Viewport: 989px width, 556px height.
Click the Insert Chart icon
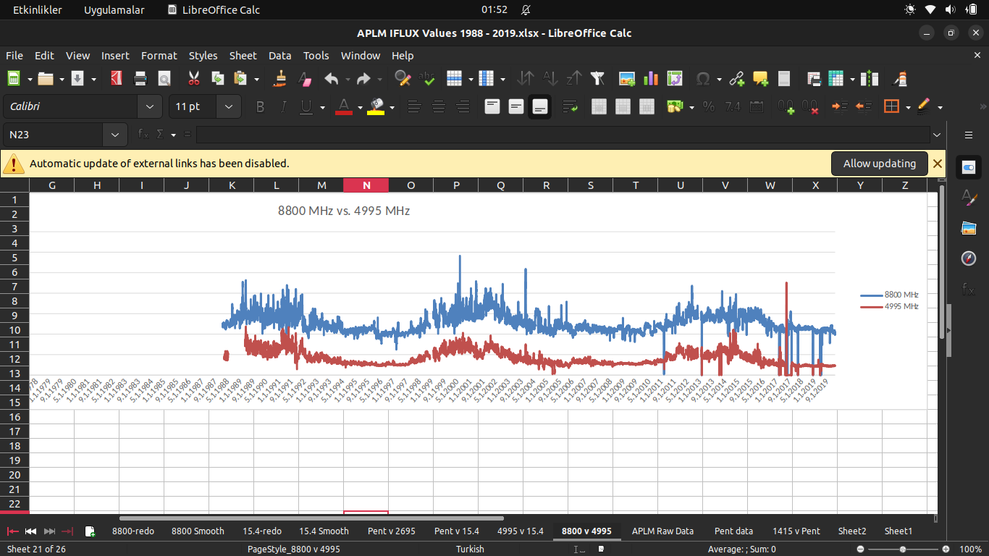651,79
